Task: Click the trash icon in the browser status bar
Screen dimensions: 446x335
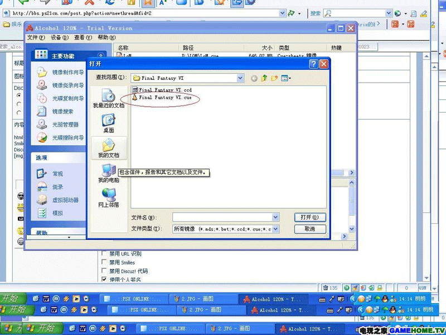Action: click(x=326, y=288)
